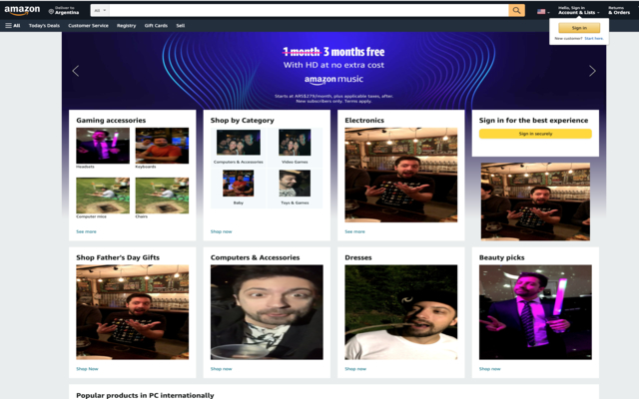Click the Sign in button in the popup
Image resolution: width=639 pixels, height=399 pixels.
[x=579, y=28]
